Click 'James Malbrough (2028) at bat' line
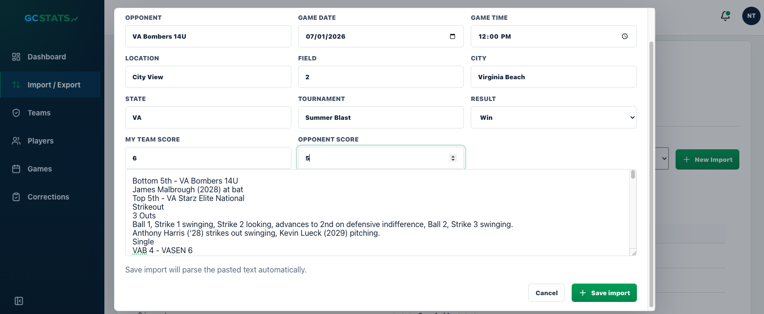The height and width of the screenshot is (314, 764). 188,189
